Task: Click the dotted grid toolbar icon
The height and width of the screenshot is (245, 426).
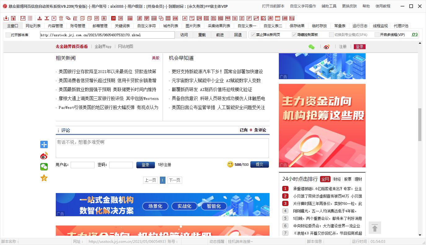Action: click(x=168, y=18)
